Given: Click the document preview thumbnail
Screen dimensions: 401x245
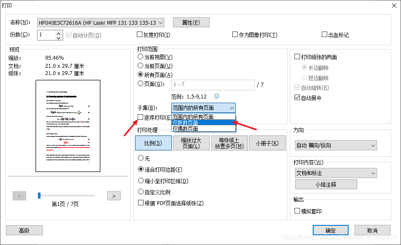Looking at the screenshot, I should point(68,126).
